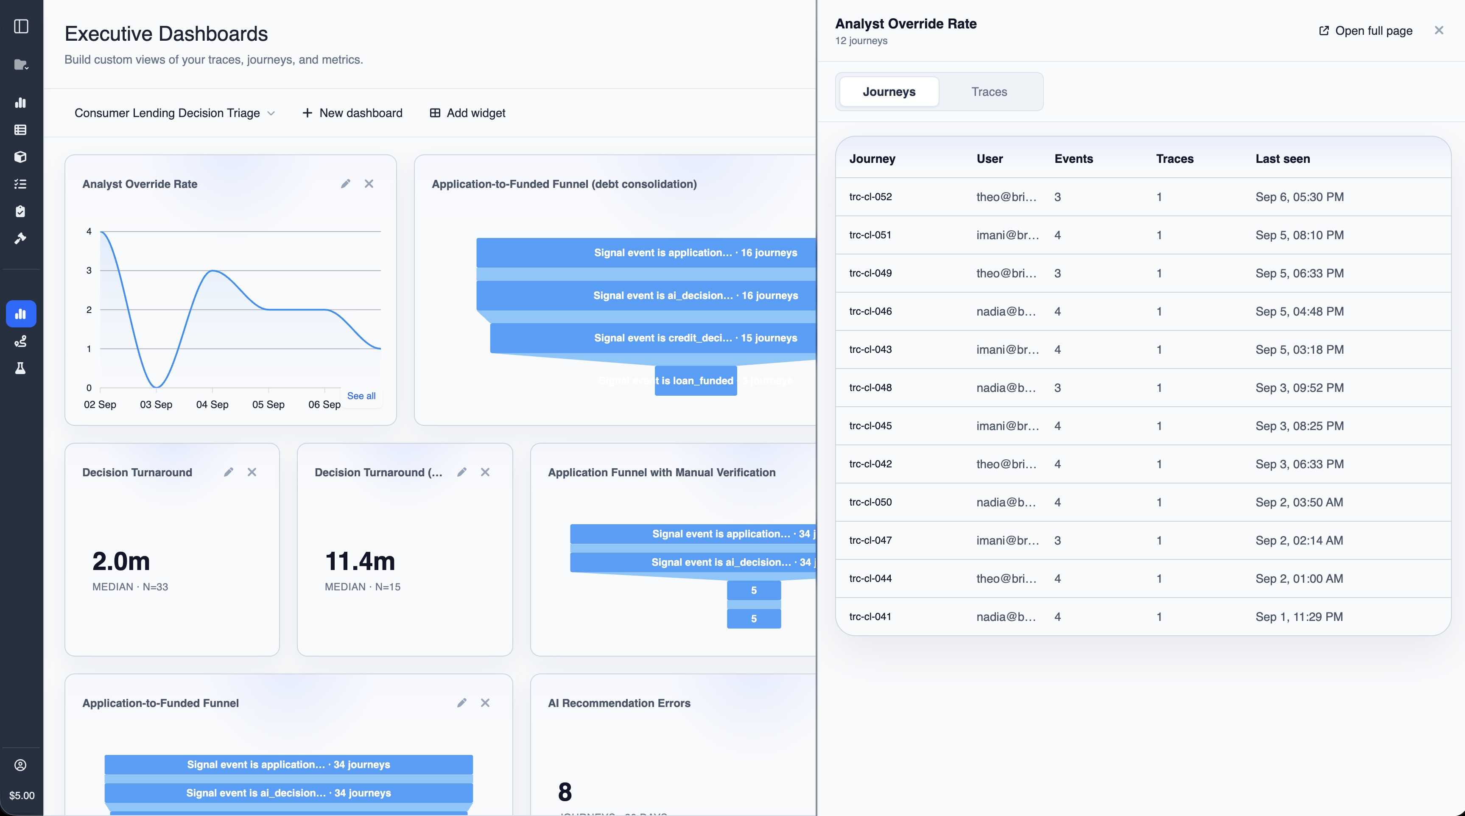Viewport: 1465px width, 816px height.
Task: Open the dashboard selector dropdown
Action: pos(175,112)
